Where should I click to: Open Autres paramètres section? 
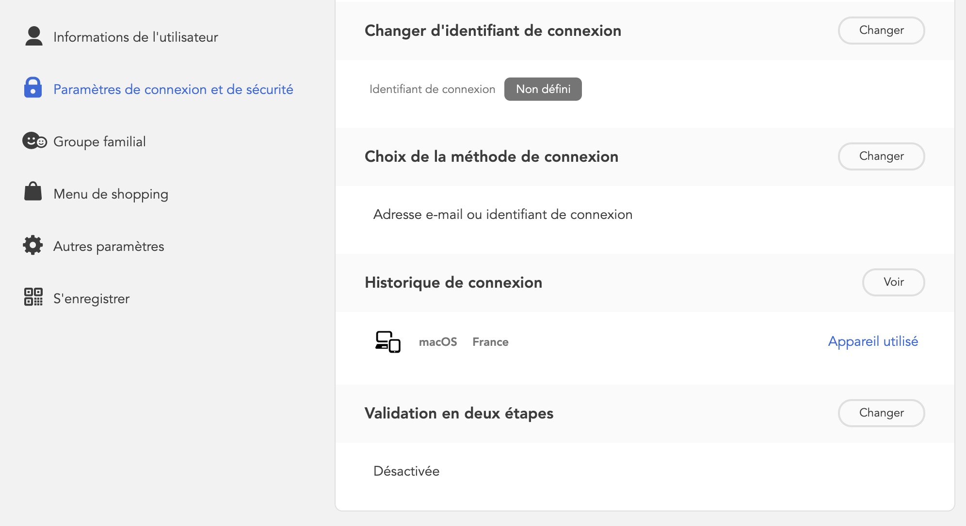click(x=109, y=247)
